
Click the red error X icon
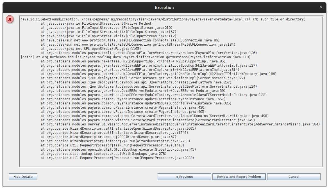click(10, 19)
